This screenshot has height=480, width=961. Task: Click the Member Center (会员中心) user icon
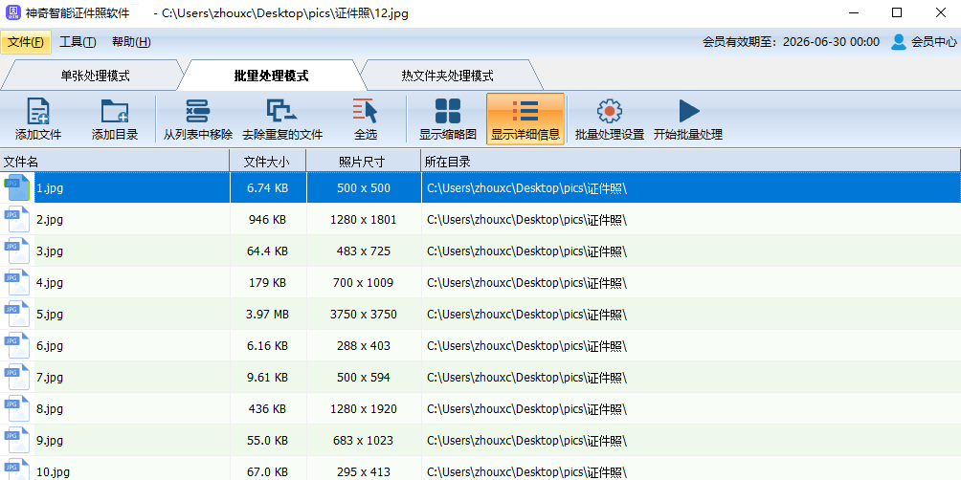[899, 42]
